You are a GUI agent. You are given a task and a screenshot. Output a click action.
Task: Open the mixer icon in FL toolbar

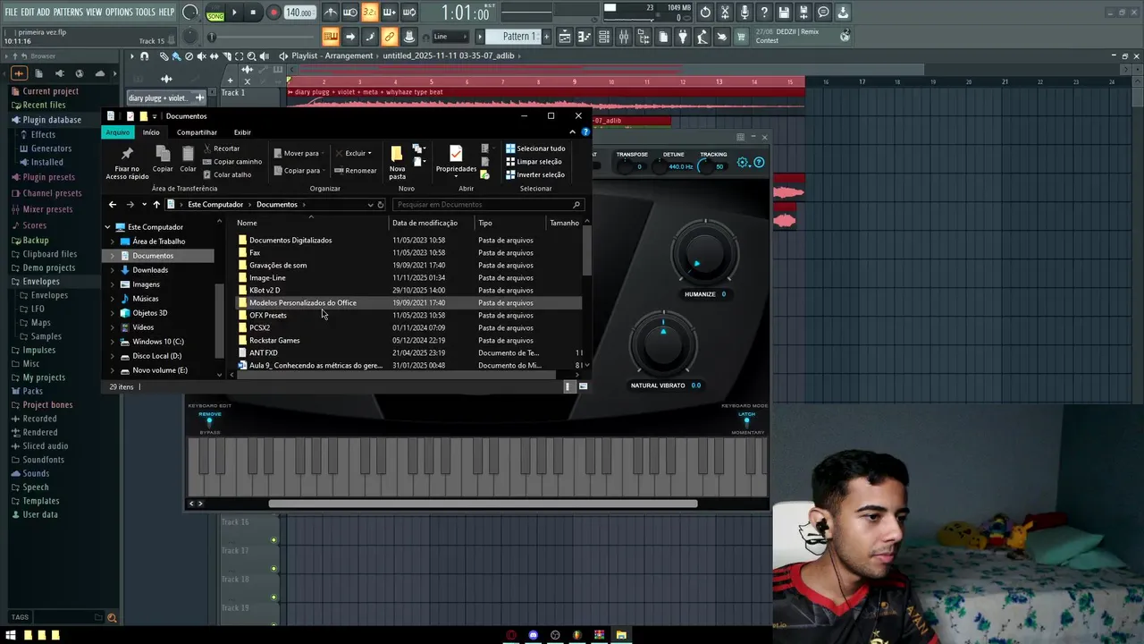[624, 37]
